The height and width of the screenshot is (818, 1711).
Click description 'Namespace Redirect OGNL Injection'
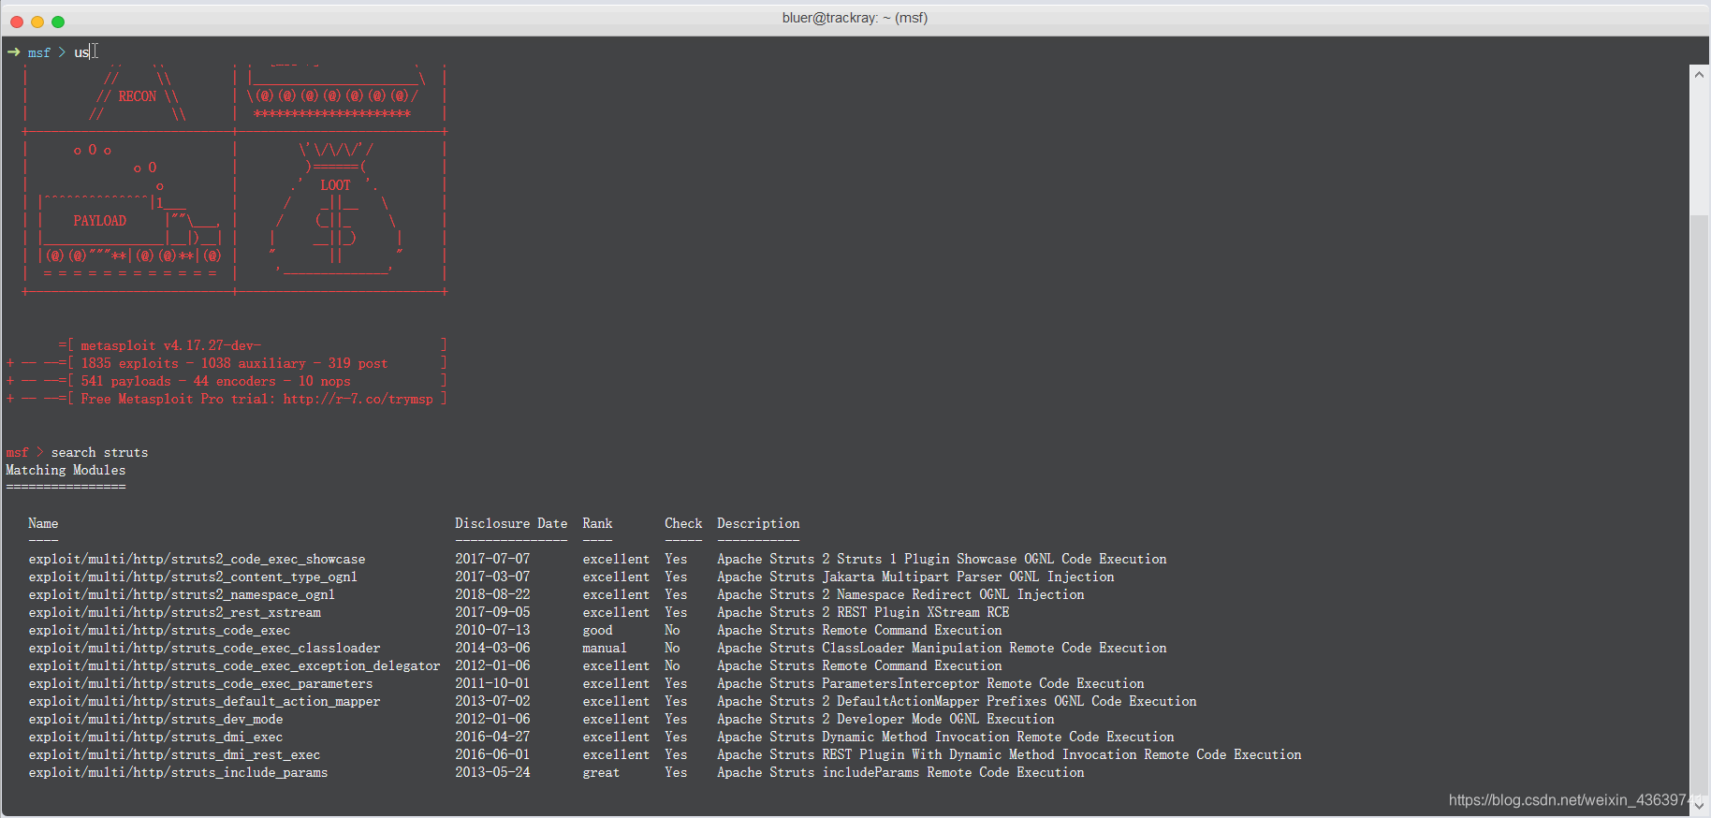tap(960, 594)
